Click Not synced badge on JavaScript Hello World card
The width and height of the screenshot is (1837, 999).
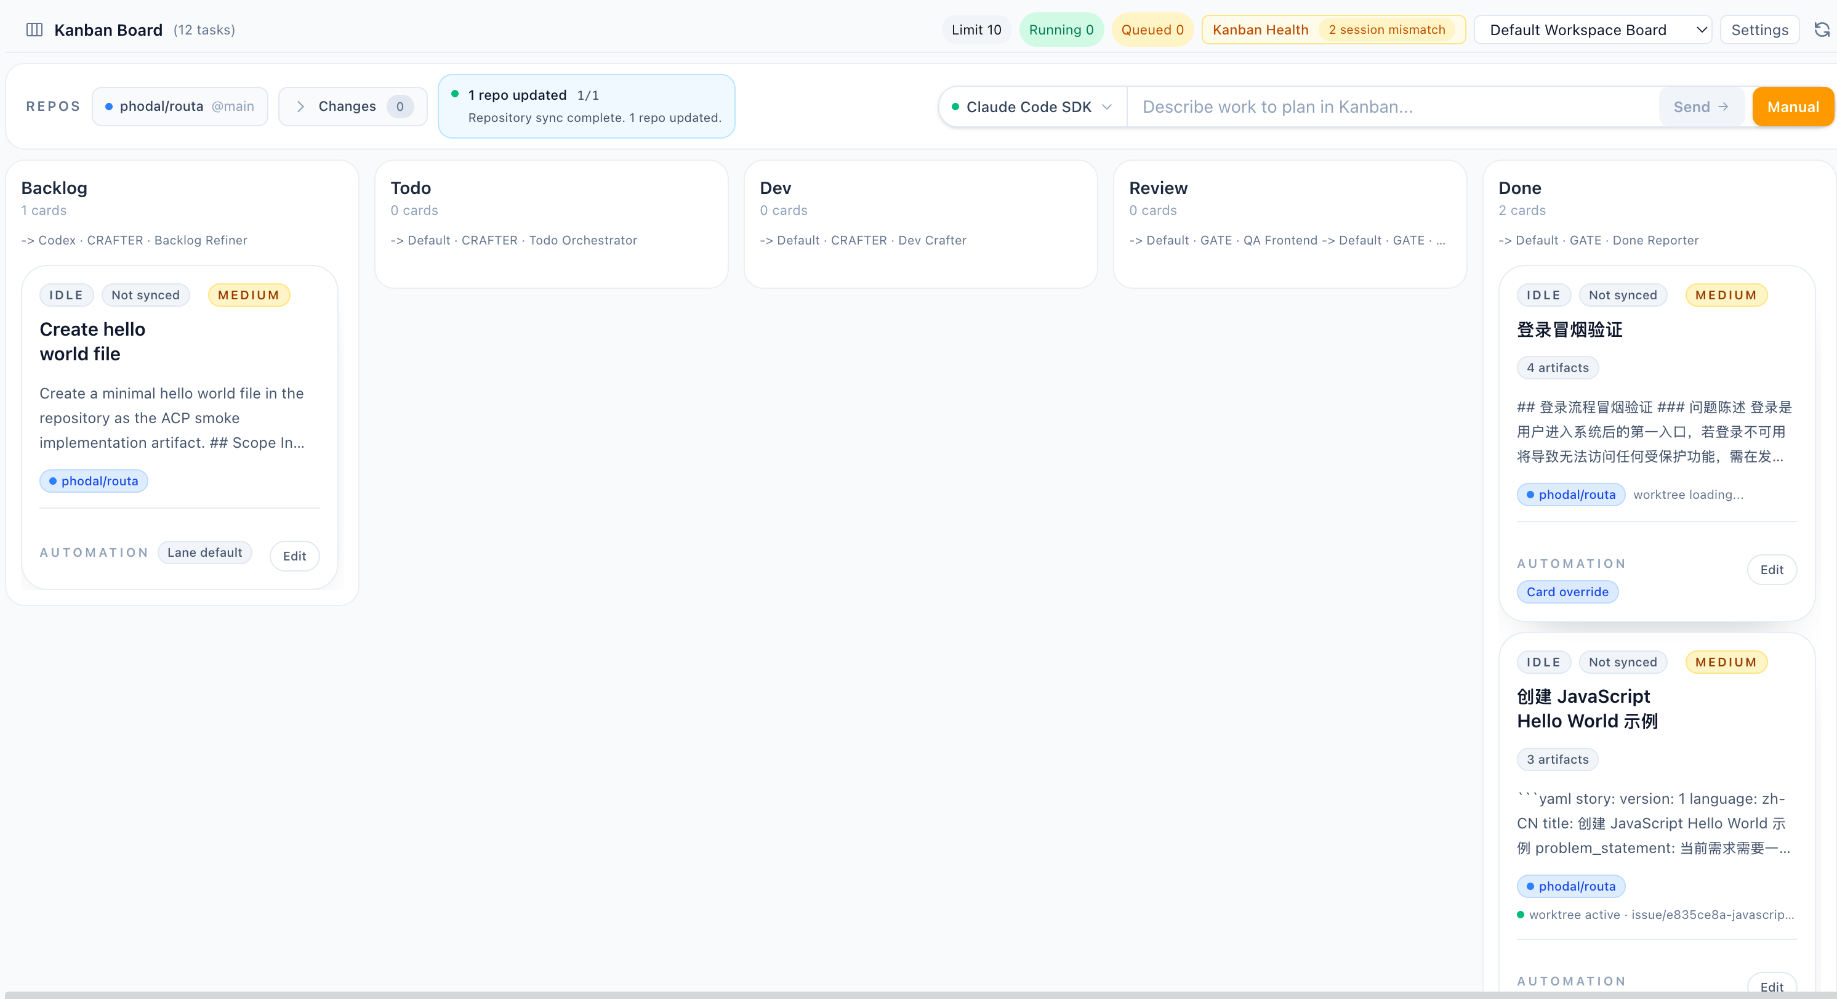click(1623, 662)
